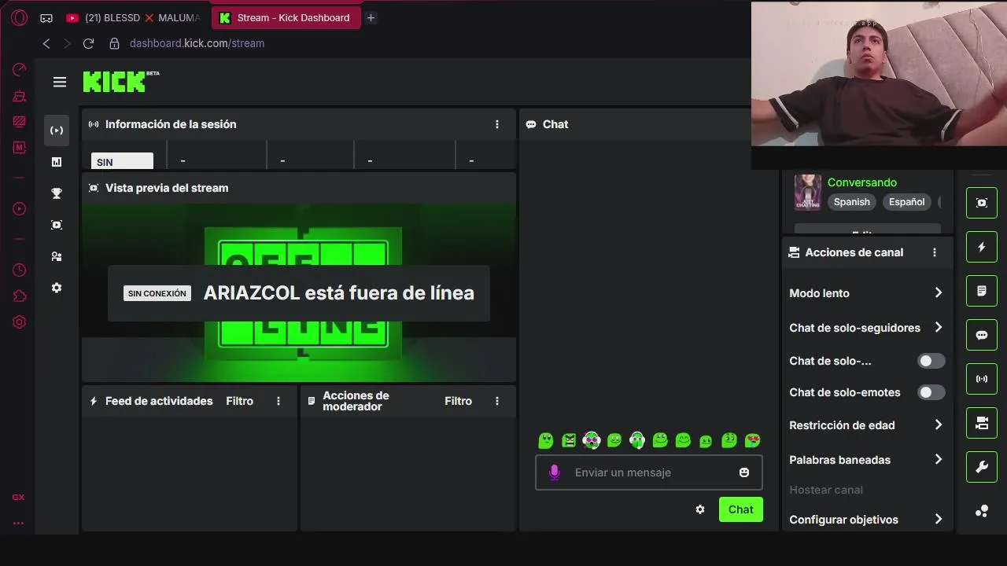
Task: Open the emoji picker smiley icon
Action: pos(744,472)
